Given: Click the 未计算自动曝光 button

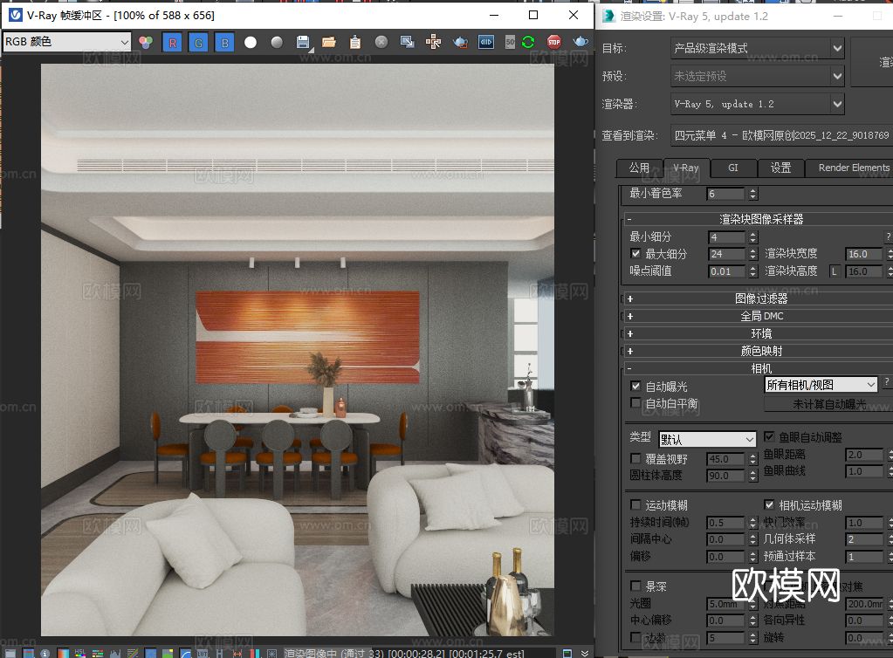Looking at the screenshot, I should (828, 404).
